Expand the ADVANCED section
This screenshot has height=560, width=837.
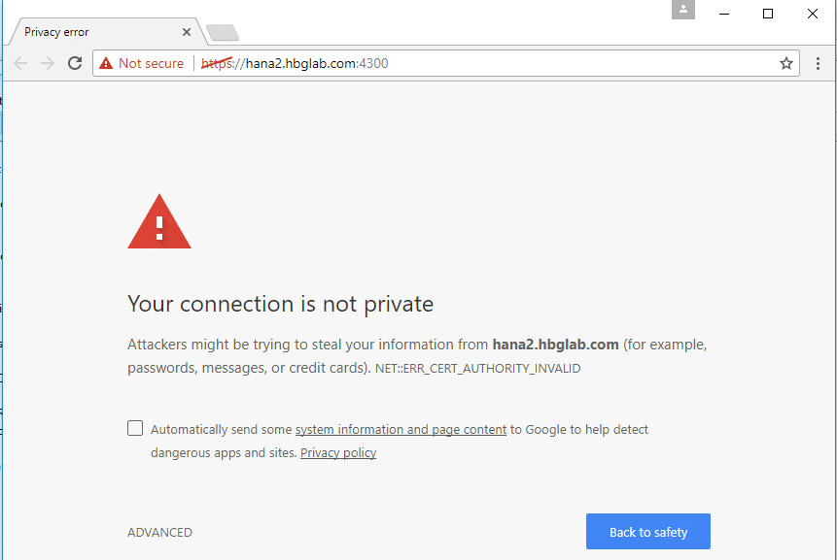[x=159, y=532]
